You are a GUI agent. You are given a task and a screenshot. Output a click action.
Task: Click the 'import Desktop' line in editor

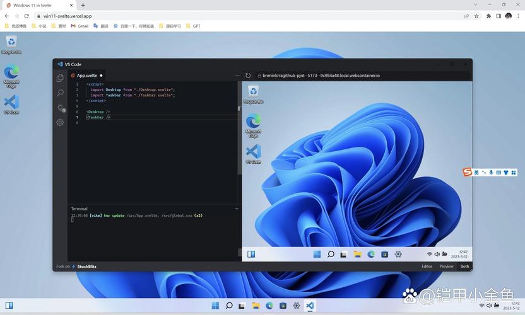pos(133,89)
